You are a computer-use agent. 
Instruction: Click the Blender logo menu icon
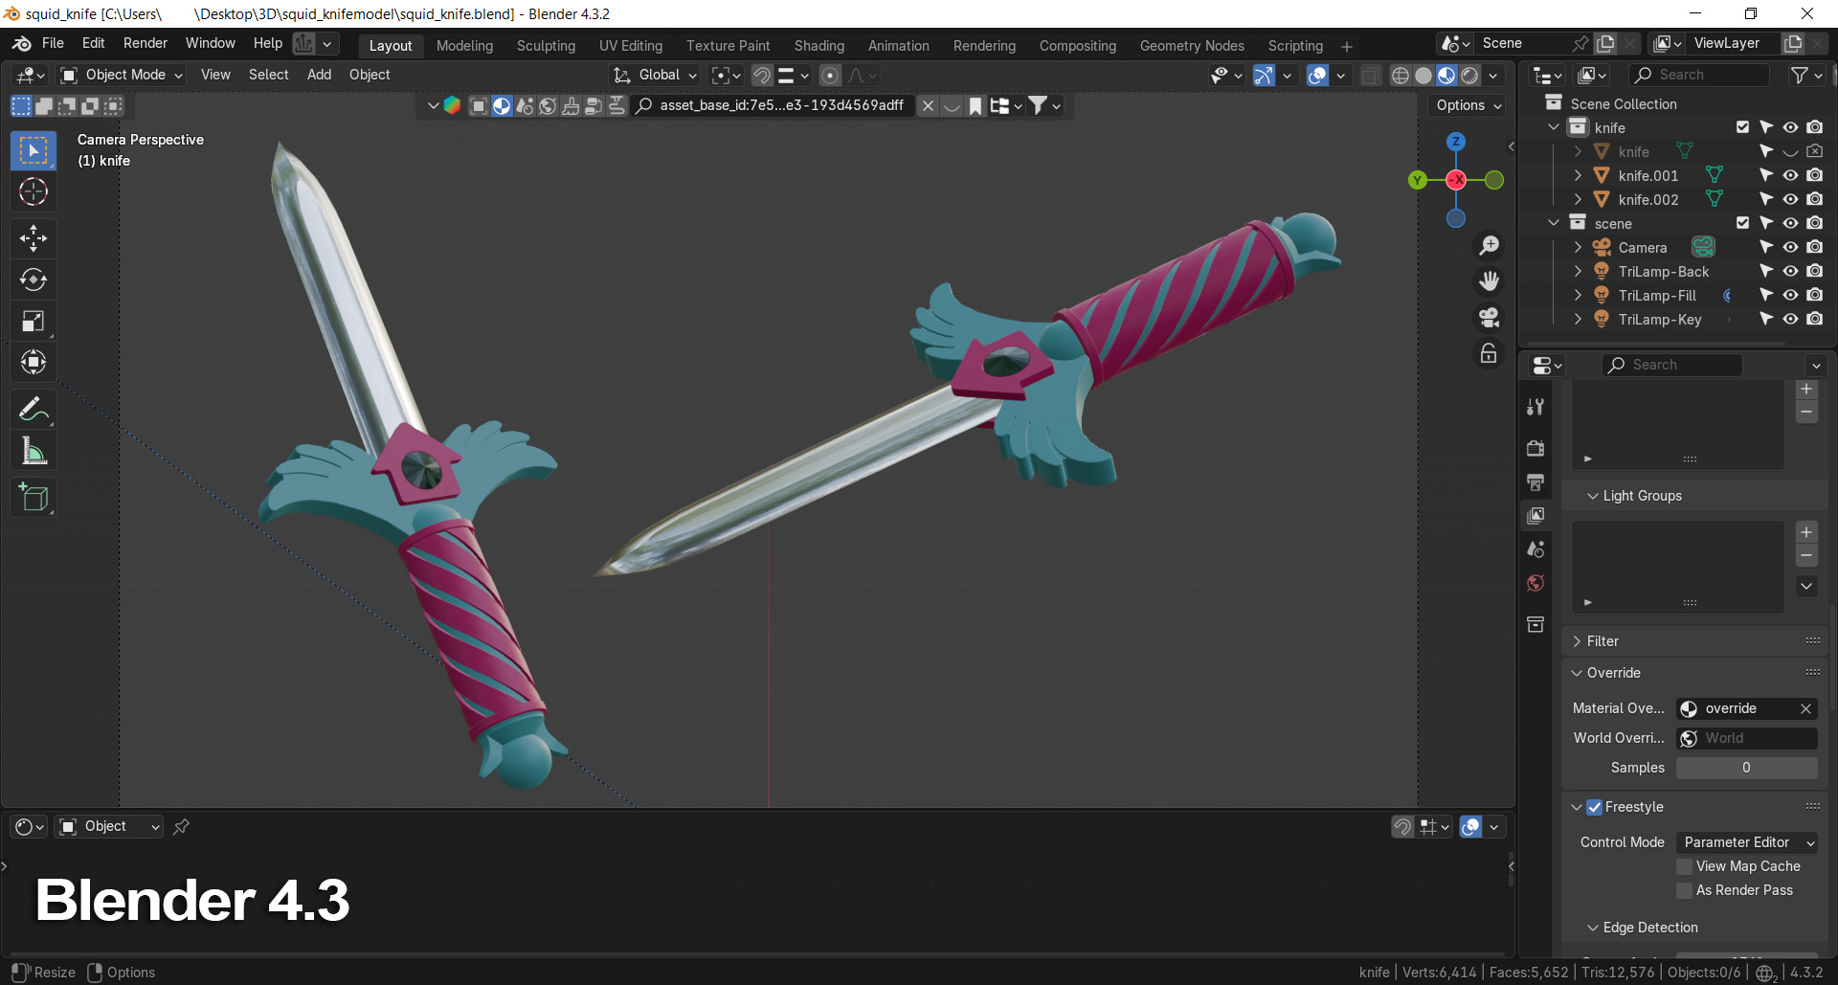21,44
